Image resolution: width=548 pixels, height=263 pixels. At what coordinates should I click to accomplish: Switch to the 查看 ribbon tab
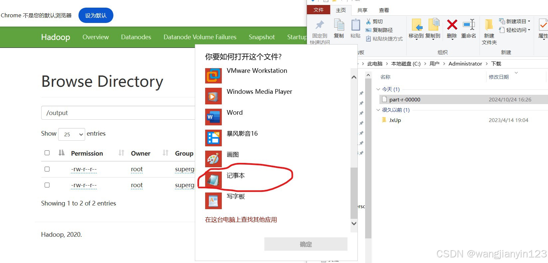384,10
